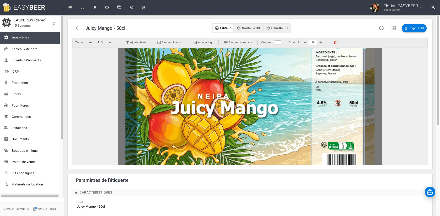Go back with the arrow icon
The height and width of the screenshot is (216, 440).
[77, 28]
